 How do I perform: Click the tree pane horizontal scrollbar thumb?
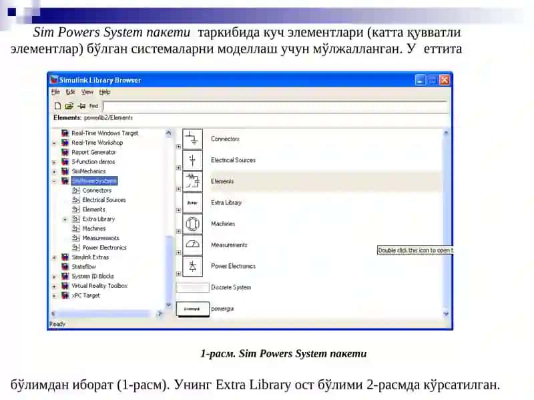coord(102,313)
